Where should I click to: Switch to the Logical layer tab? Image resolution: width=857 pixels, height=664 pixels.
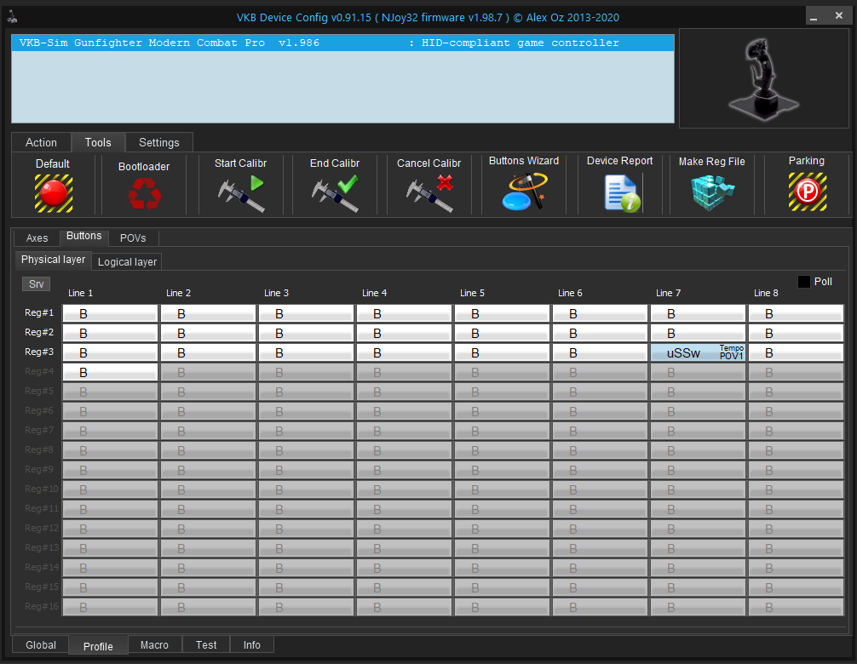127,262
